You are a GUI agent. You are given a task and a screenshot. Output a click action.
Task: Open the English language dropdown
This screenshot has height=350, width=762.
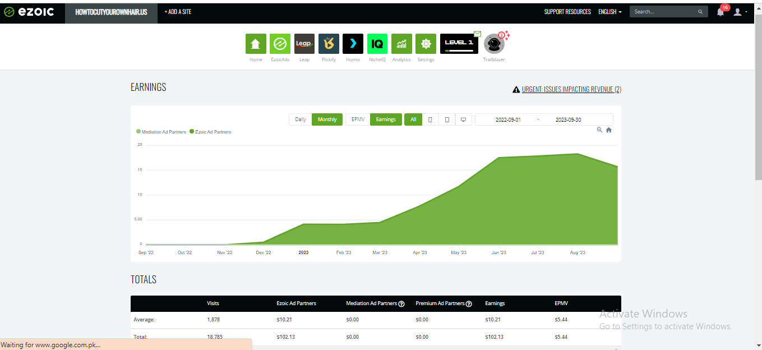pos(609,12)
